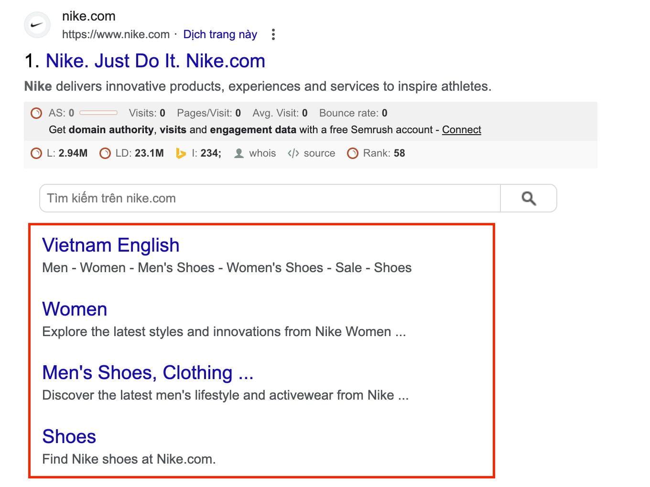The image size is (650, 487).
Task: Click the Bounce rate: 0 metric
Action: pos(353,113)
